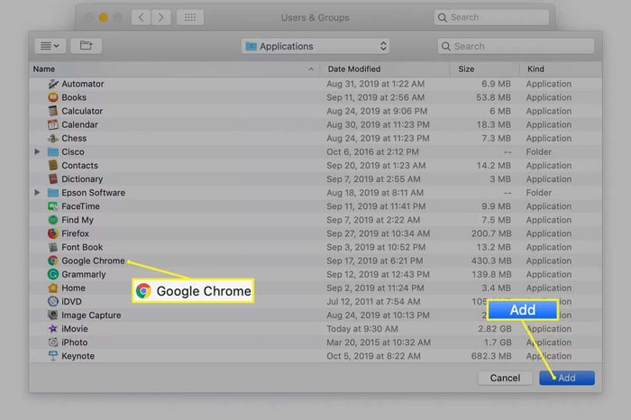Click the Epson Software folder icon
Viewport: 631px width, 420px height.
(x=53, y=193)
